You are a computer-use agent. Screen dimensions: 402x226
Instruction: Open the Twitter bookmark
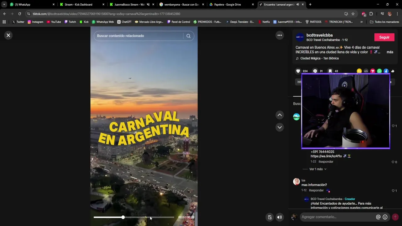pyautogui.click(x=18, y=22)
